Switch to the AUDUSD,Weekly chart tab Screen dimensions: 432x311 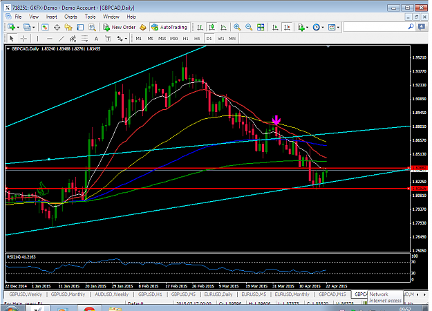111,294
